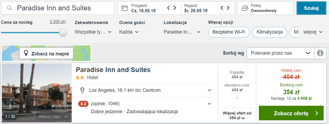Viewport: 329px width, 124px height.
Task: Open the Przyjazd date Cz, 16.05.19
Action: click(x=143, y=11)
